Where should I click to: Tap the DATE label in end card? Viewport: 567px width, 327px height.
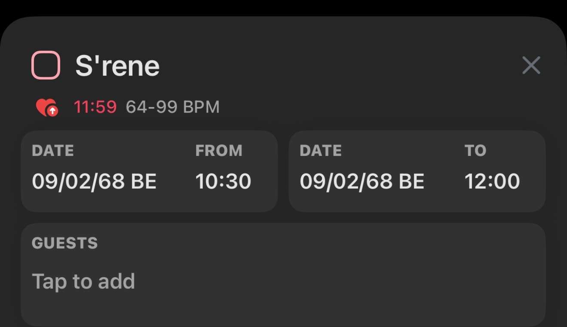tap(321, 150)
